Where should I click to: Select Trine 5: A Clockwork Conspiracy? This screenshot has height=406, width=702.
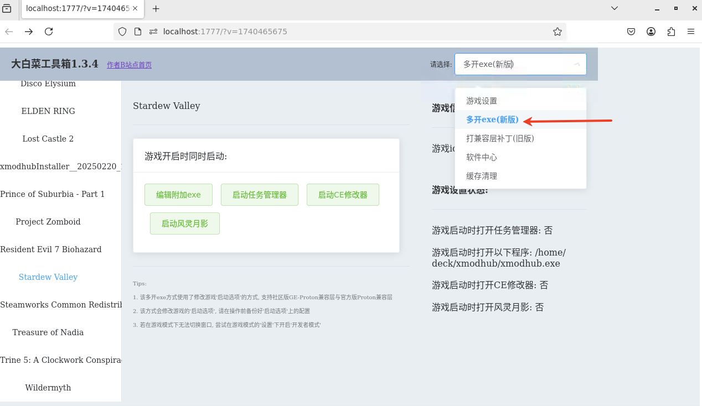pyautogui.click(x=60, y=360)
